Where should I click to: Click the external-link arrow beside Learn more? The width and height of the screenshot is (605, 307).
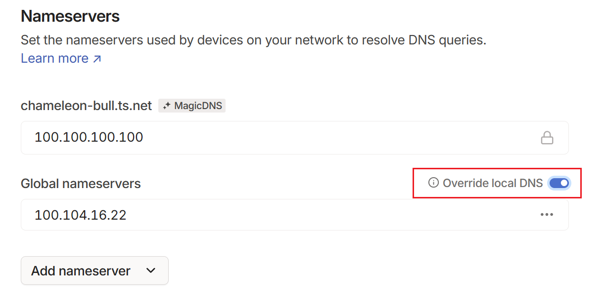pos(97,59)
